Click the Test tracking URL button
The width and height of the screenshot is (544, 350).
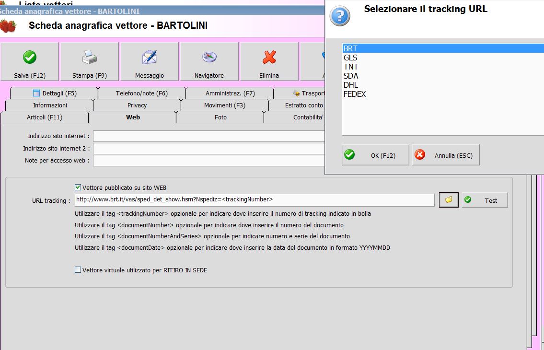click(485, 200)
